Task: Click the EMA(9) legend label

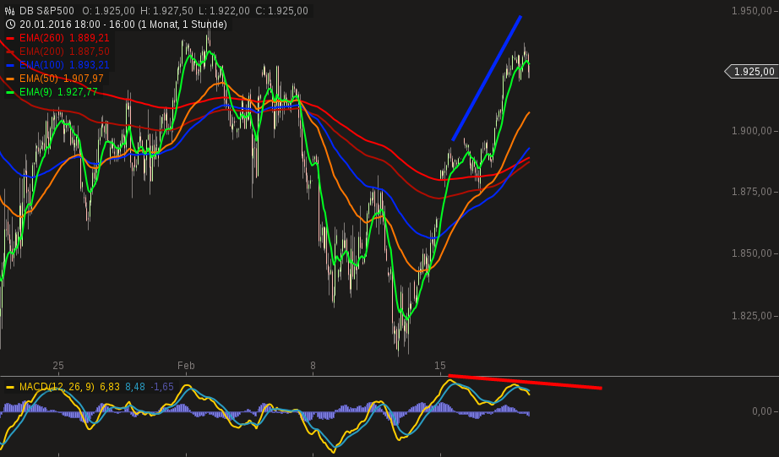Action: [35, 92]
